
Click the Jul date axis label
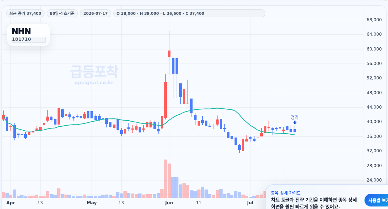tap(250, 203)
